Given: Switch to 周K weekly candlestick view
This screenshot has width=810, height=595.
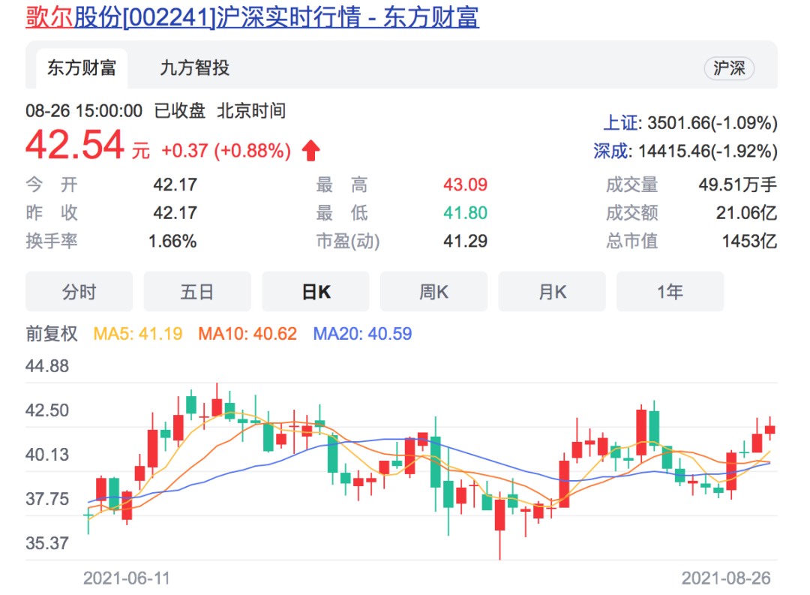Looking at the screenshot, I should [x=433, y=292].
